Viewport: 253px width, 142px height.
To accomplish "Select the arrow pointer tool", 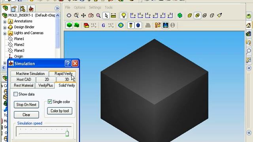I will (x=106, y=15).
